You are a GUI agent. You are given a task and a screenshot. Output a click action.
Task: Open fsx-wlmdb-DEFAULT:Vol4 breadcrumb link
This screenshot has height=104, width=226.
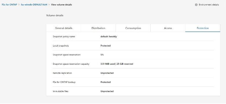click(x=34, y=5)
